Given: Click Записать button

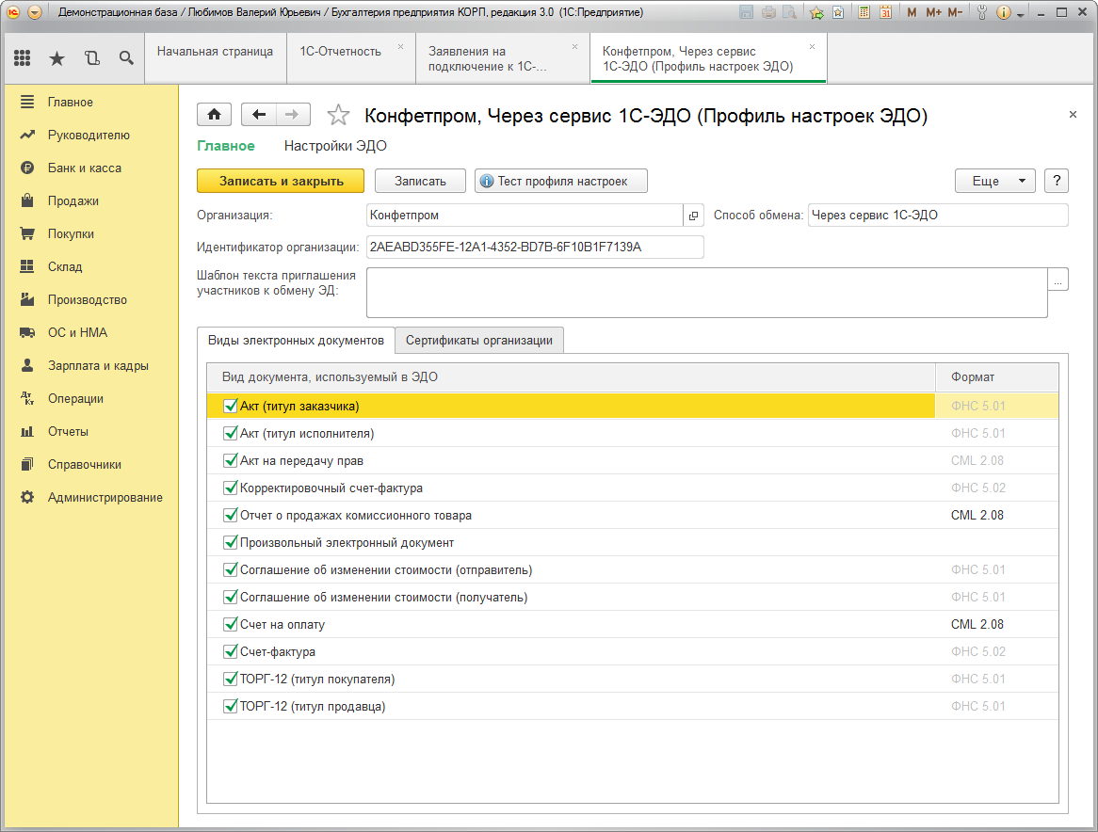Looking at the screenshot, I should (x=420, y=181).
